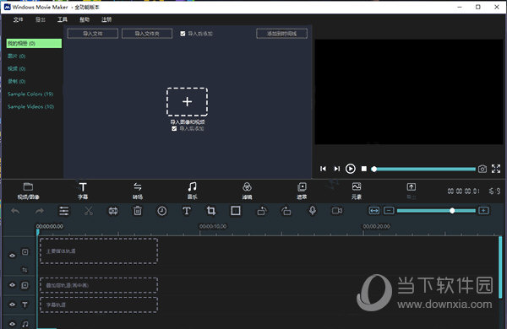Open the Video/Image media tab icon
507x329 pixels.
click(x=28, y=187)
